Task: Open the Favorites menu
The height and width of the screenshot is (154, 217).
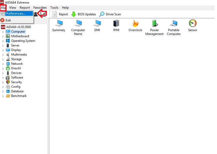Action: tap(40, 8)
